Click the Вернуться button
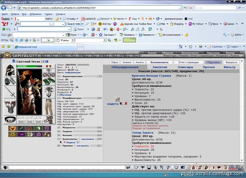Viewport: 246px width, 178px height. 231,62
